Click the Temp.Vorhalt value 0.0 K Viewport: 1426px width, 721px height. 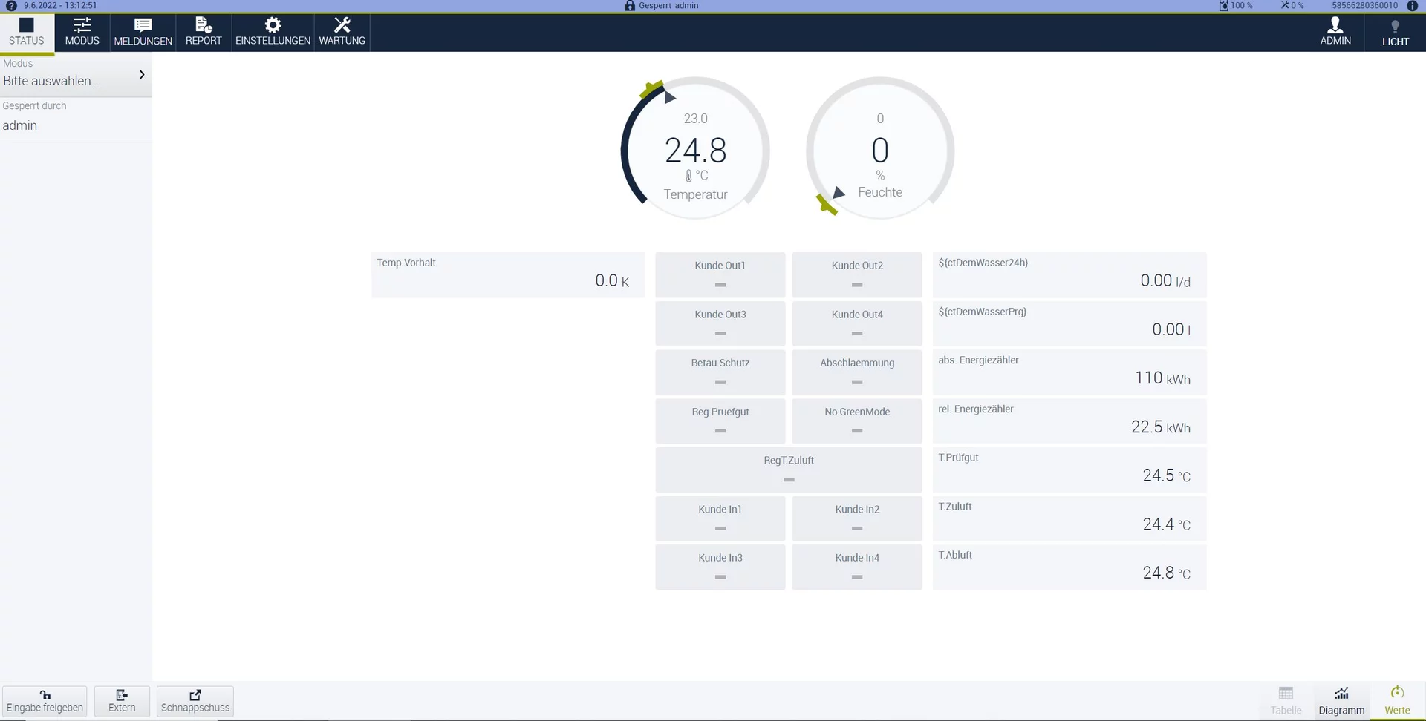tap(612, 280)
